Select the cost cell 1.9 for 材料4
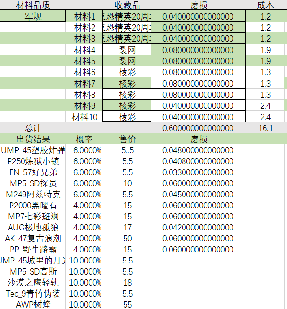Screen dimensions: 287x309 point(265,50)
